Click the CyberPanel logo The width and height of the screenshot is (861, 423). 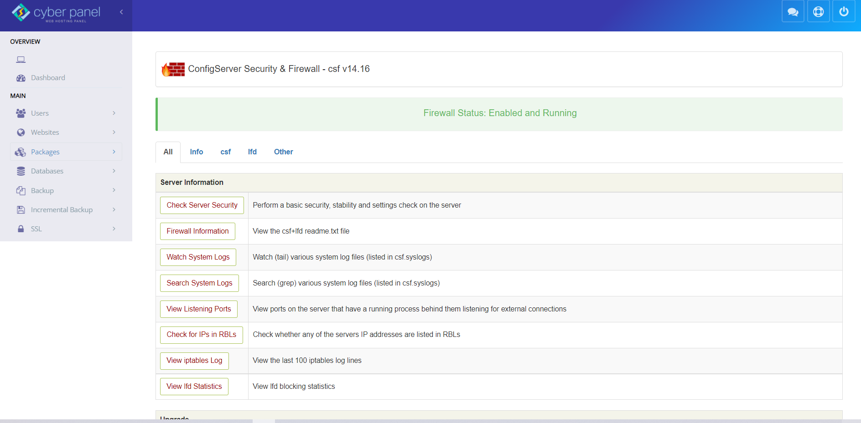click(x=56, y=13)
